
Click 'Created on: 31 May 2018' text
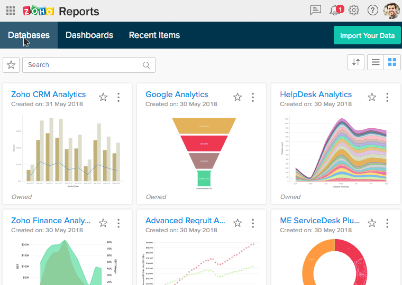[47, 104]
